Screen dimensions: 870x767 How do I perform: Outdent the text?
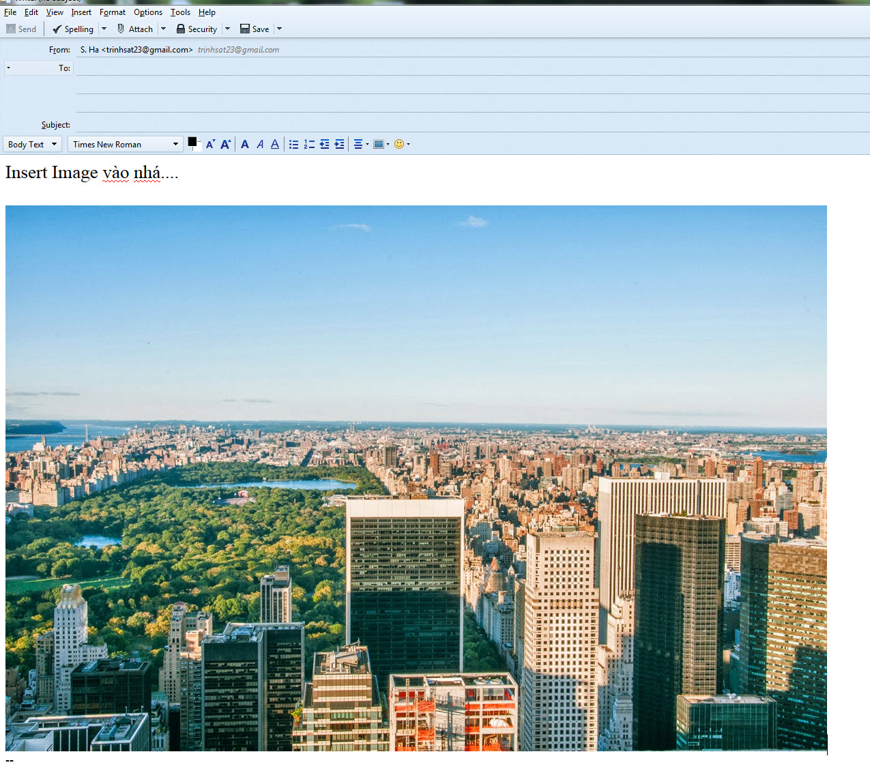click(x=324, y=144)
